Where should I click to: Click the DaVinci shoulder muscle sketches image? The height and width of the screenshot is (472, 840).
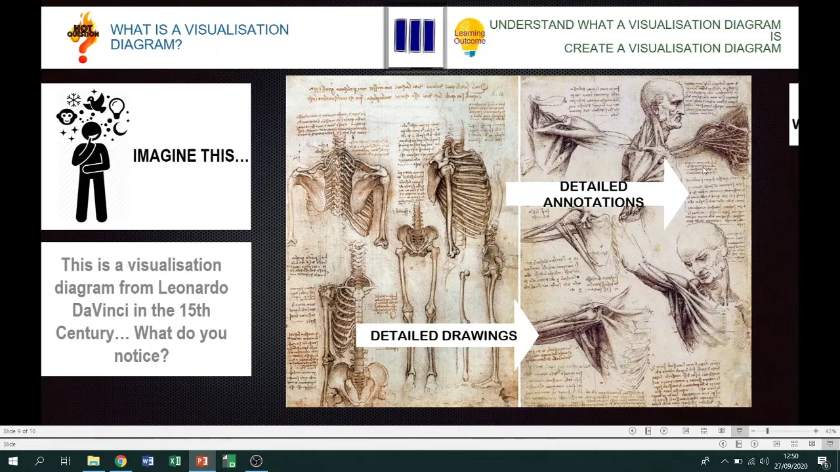coord(636,241)
